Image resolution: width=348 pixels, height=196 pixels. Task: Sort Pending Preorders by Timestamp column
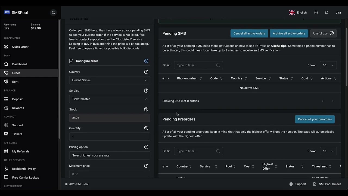[322, 167]
